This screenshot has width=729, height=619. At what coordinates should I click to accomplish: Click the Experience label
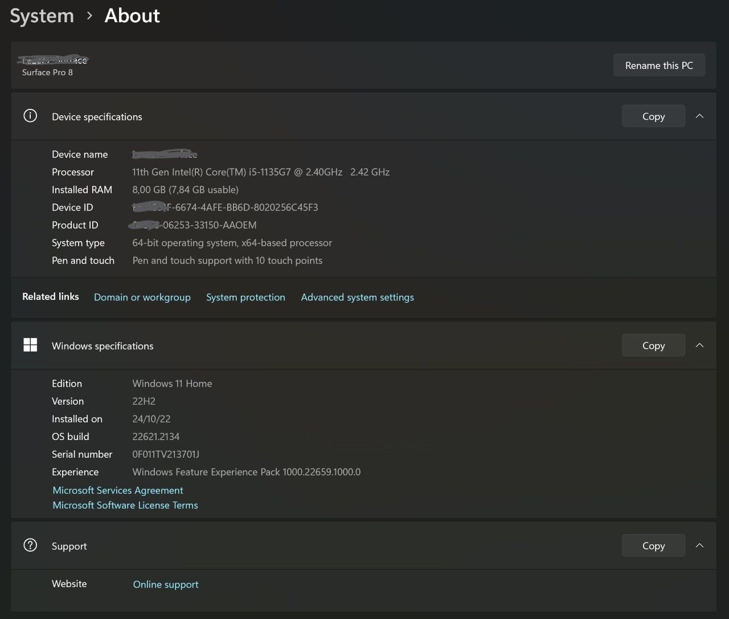pos(75,472)
